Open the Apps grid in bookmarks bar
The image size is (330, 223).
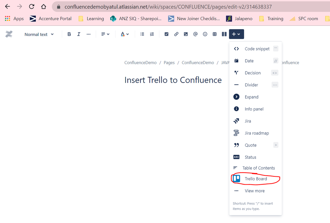14,19
